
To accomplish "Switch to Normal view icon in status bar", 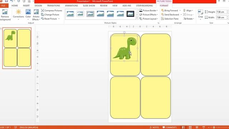I will pos(183,128).
